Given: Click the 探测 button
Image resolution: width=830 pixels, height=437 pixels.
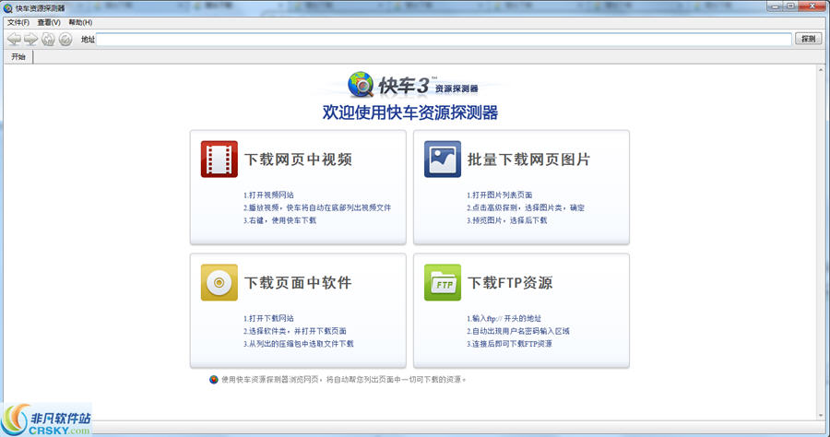Looking at the screenshot, I should click(808, 39).
